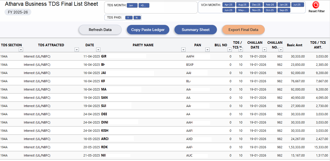This screenshot has width=330, height=161.
Task: Click the FY 2025-26 label
Action: [18, 12]
